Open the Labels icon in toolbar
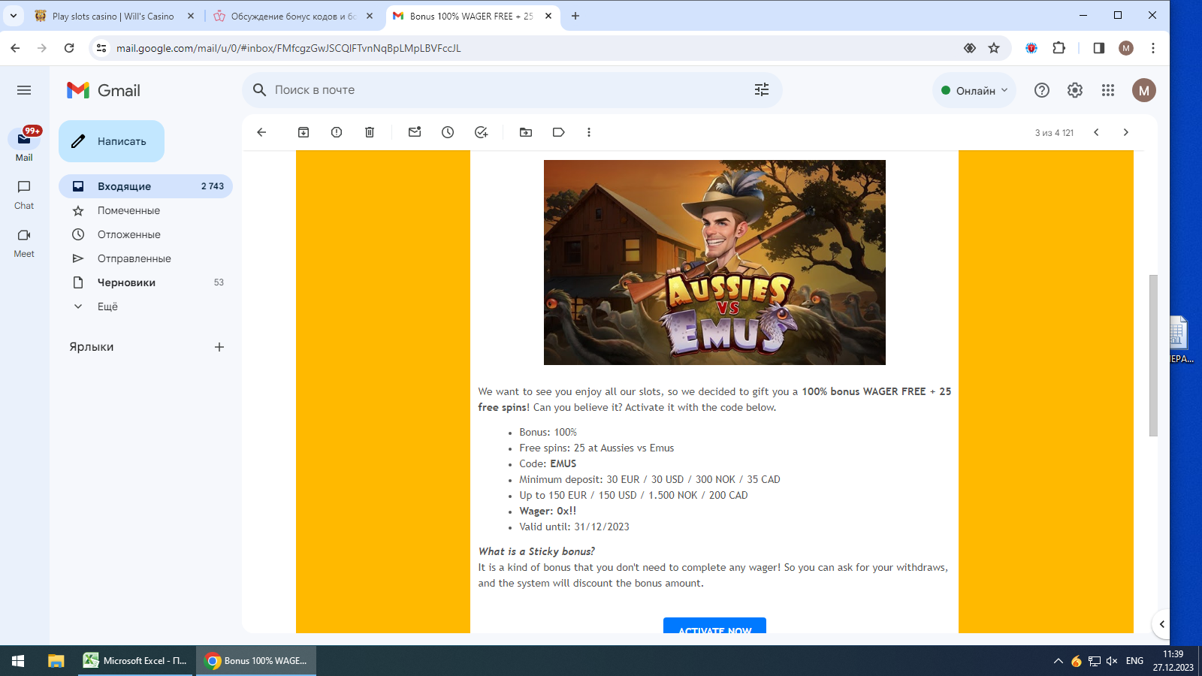 click(558, 132)
